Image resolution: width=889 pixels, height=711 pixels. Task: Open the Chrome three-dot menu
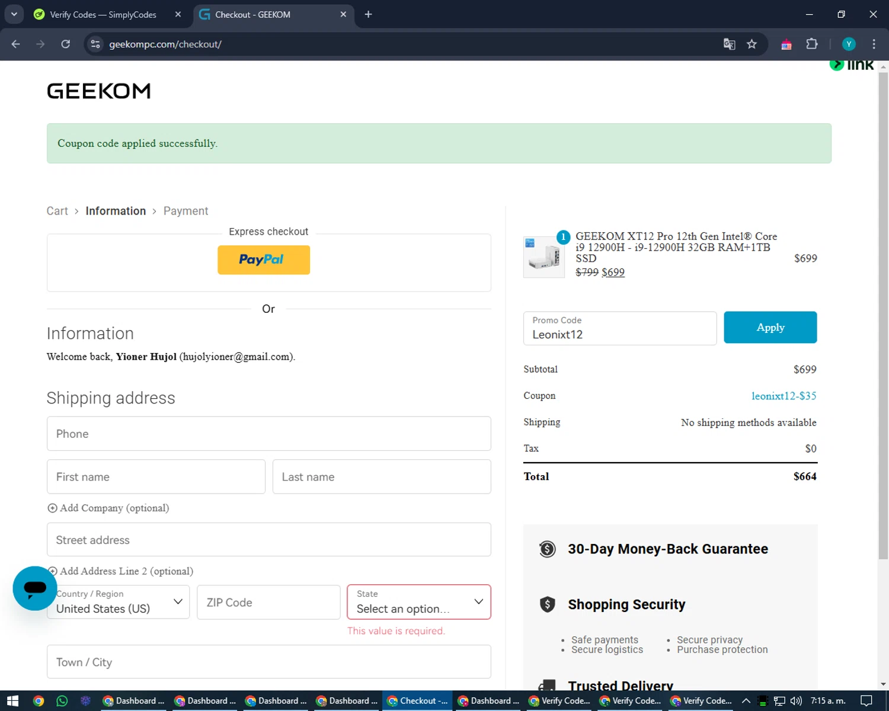(874, 44)
